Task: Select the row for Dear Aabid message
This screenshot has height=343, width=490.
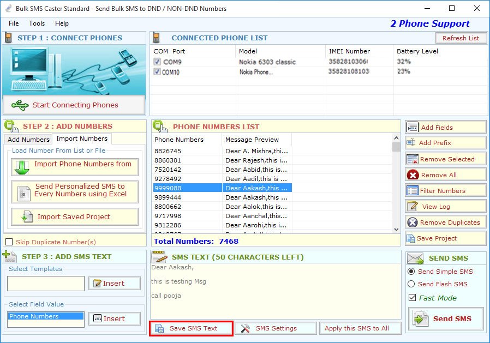Action: tap(222, 170)
